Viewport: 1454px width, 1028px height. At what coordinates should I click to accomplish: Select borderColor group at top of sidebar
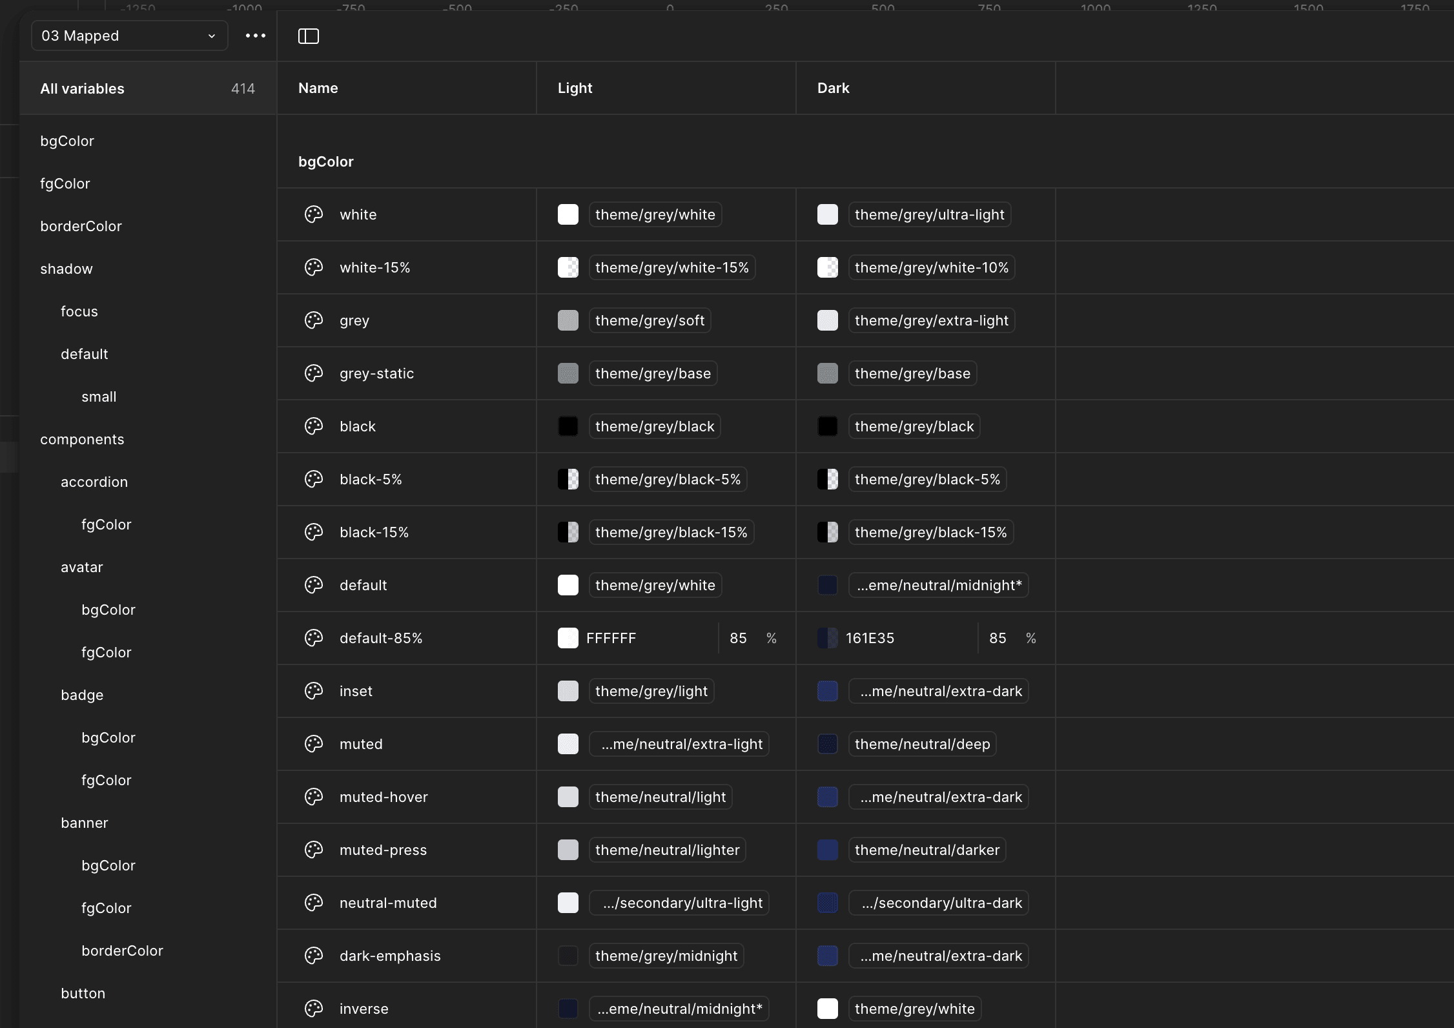click(81, 226)
